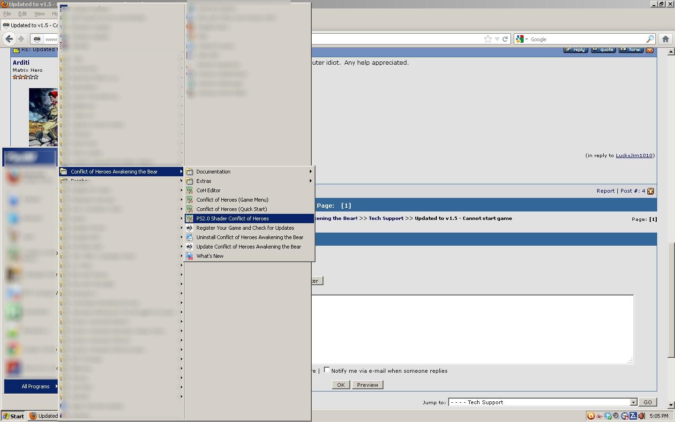Click the Report link
The image size is (675, 422).
[606, 191]
